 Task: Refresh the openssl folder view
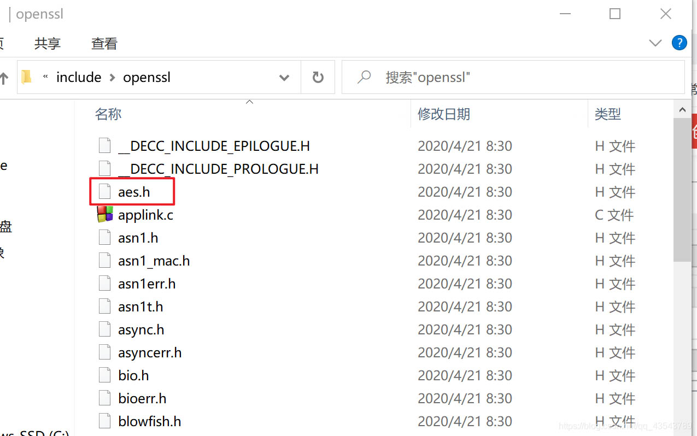318,78
